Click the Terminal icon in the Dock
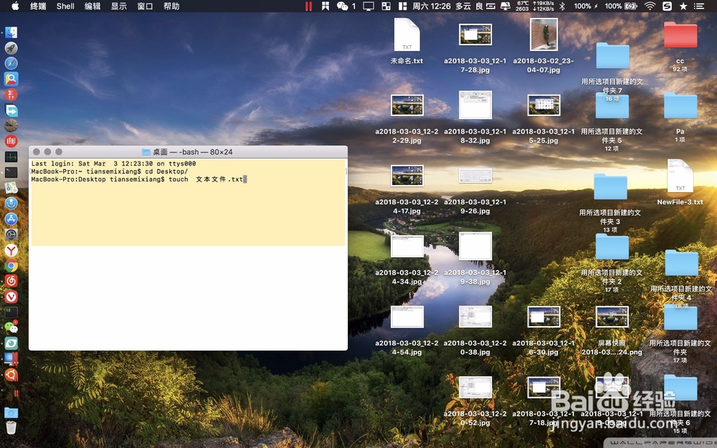Screen dimensions: 717x448 [11, 172]
